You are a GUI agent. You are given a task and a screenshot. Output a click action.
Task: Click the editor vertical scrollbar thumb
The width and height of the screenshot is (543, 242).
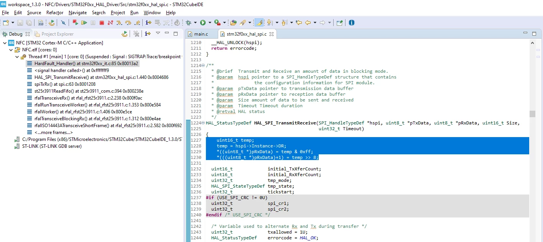tap(532, 114)
